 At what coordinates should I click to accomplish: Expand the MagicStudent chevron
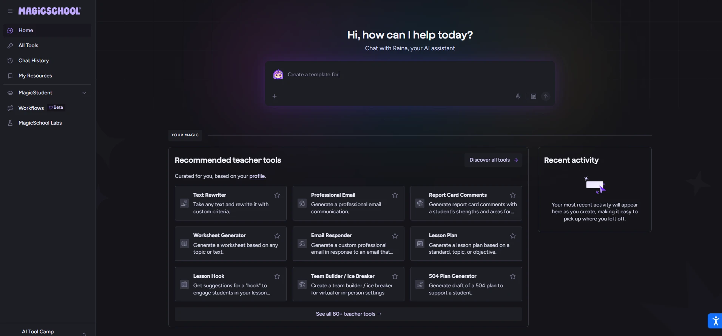click(x=84, y=93)
